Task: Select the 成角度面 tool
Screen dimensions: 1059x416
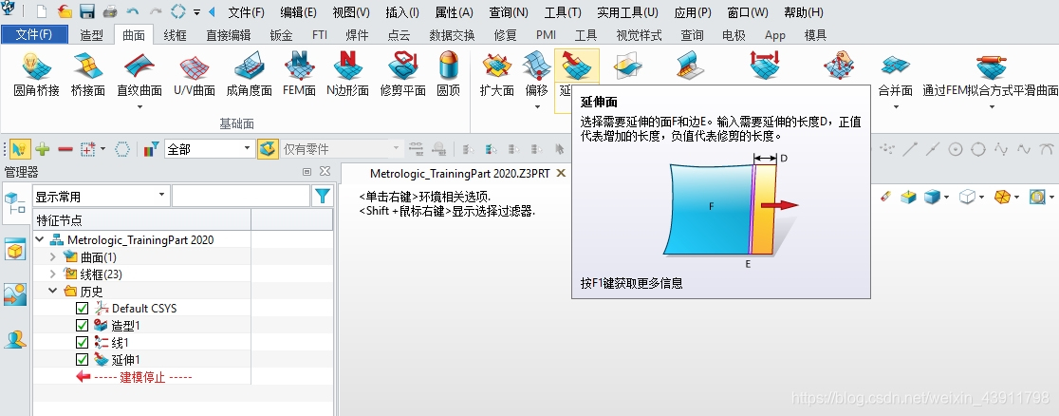Action: click(x=249, y=74)
